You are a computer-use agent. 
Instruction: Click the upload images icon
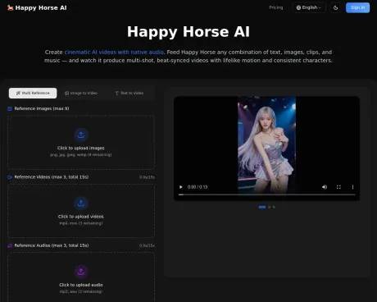[x=81, y=135]
